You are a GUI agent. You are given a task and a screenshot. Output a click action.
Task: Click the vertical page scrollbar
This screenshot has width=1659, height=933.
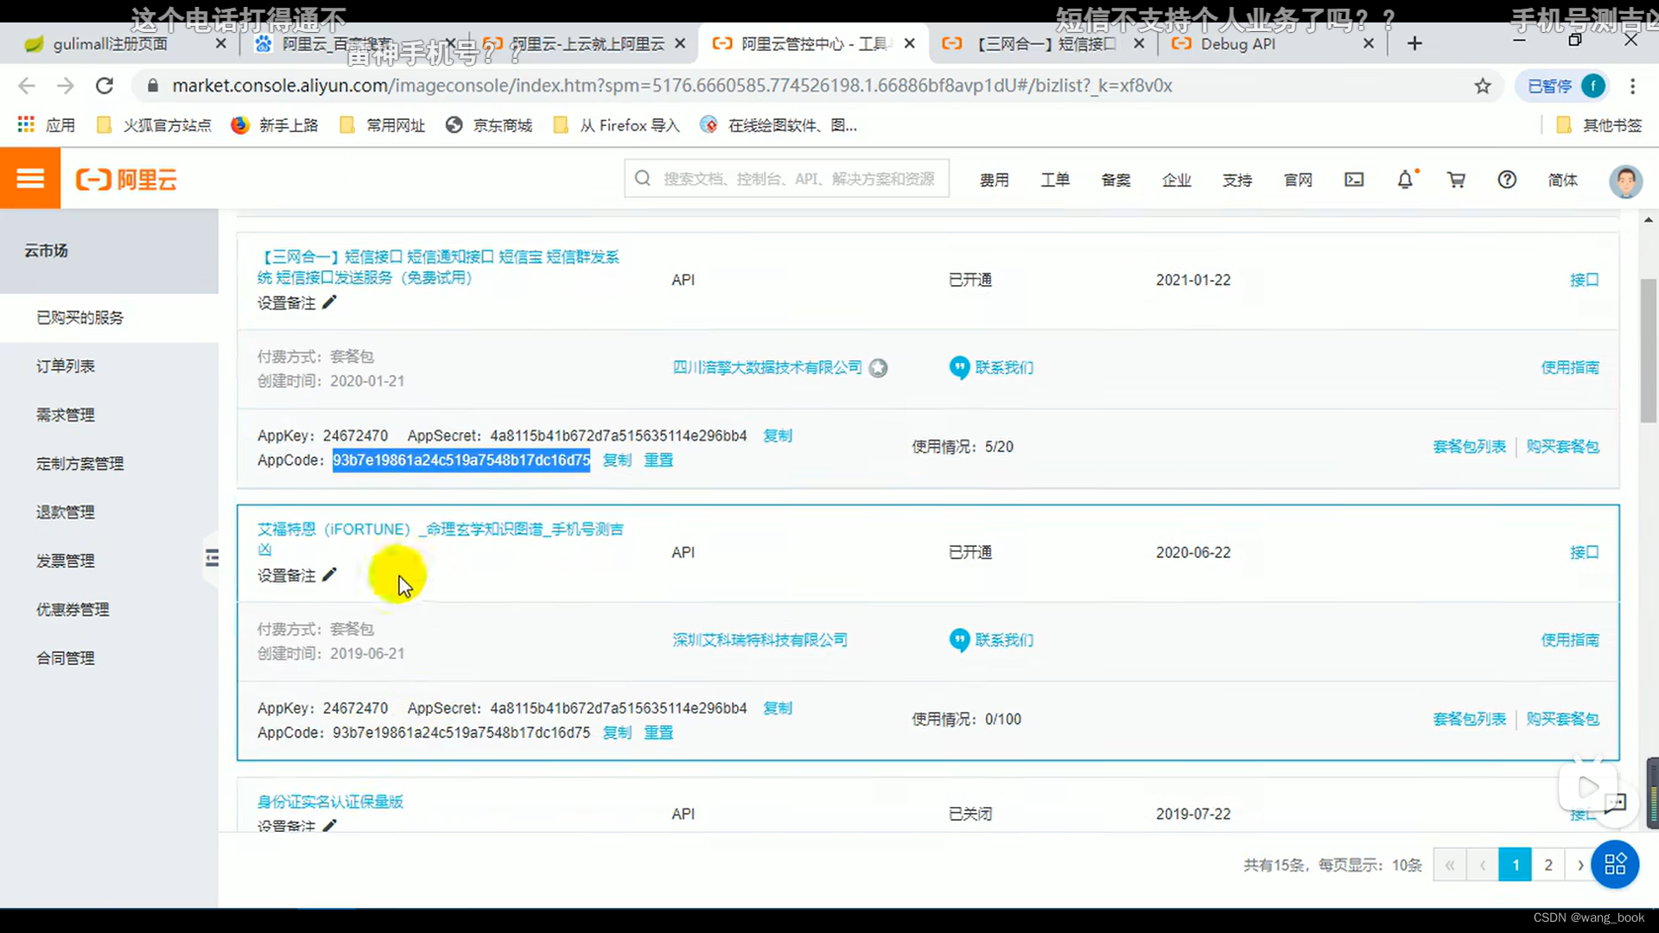[x=1649, y=351]
